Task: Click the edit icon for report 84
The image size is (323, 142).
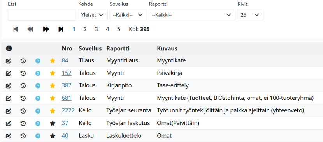Action: (x=8, y=61)
